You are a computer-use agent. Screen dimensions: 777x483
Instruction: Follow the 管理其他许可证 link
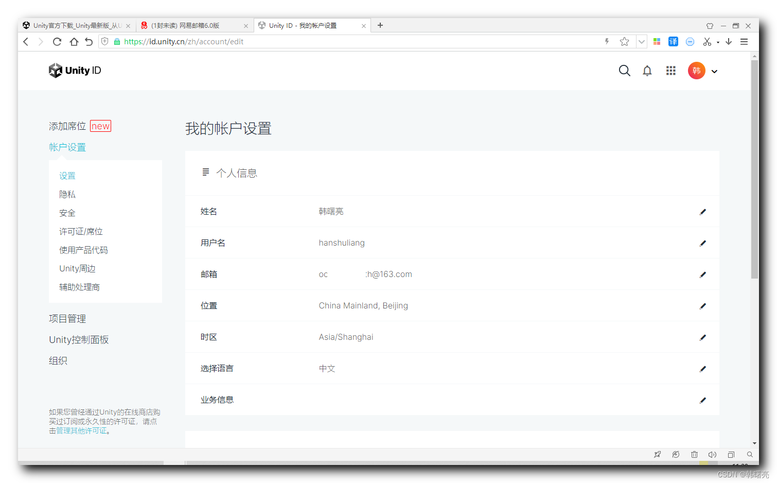[x=81, y=430]
